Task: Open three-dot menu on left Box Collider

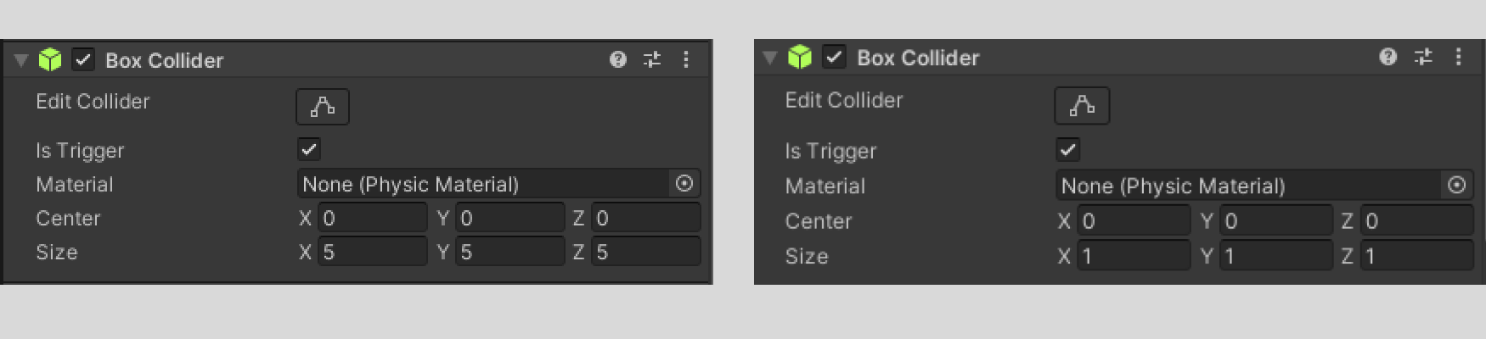Action: pyautogui.click(x=686, y=59)
